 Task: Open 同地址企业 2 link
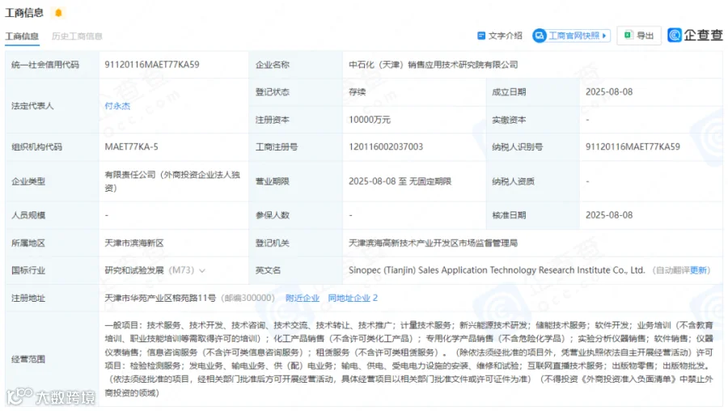tap(353, 299)
